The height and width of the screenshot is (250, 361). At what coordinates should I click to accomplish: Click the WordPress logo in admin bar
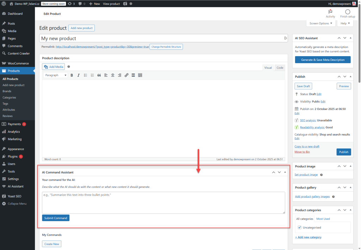[4, 4]
